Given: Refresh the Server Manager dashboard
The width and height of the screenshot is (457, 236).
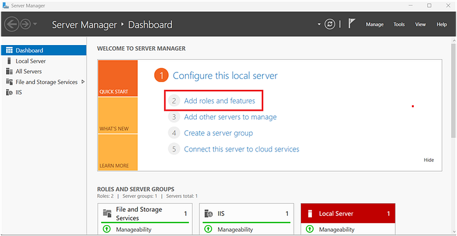Looking at the screenshot, I should (330, 24).
